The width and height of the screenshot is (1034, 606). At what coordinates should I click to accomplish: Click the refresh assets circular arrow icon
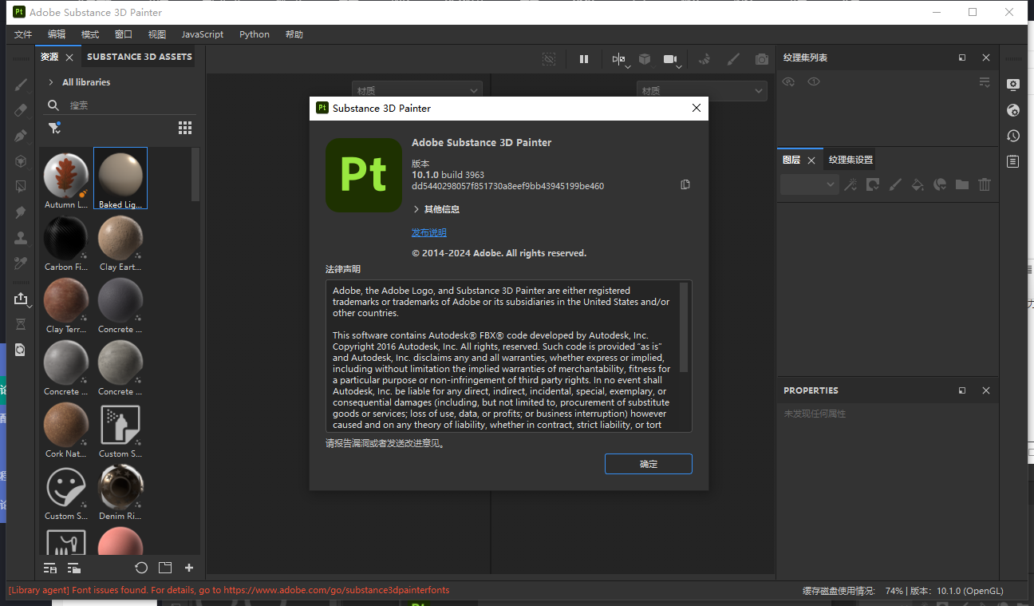[x=141, y=568]
